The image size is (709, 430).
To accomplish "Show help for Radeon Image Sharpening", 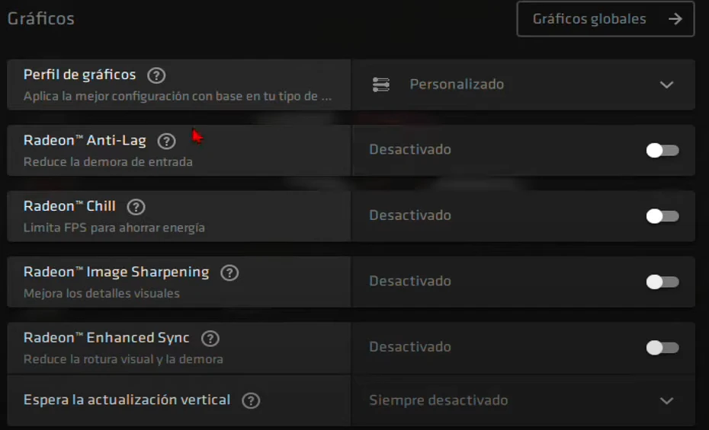I will click(x=229, y=272).
